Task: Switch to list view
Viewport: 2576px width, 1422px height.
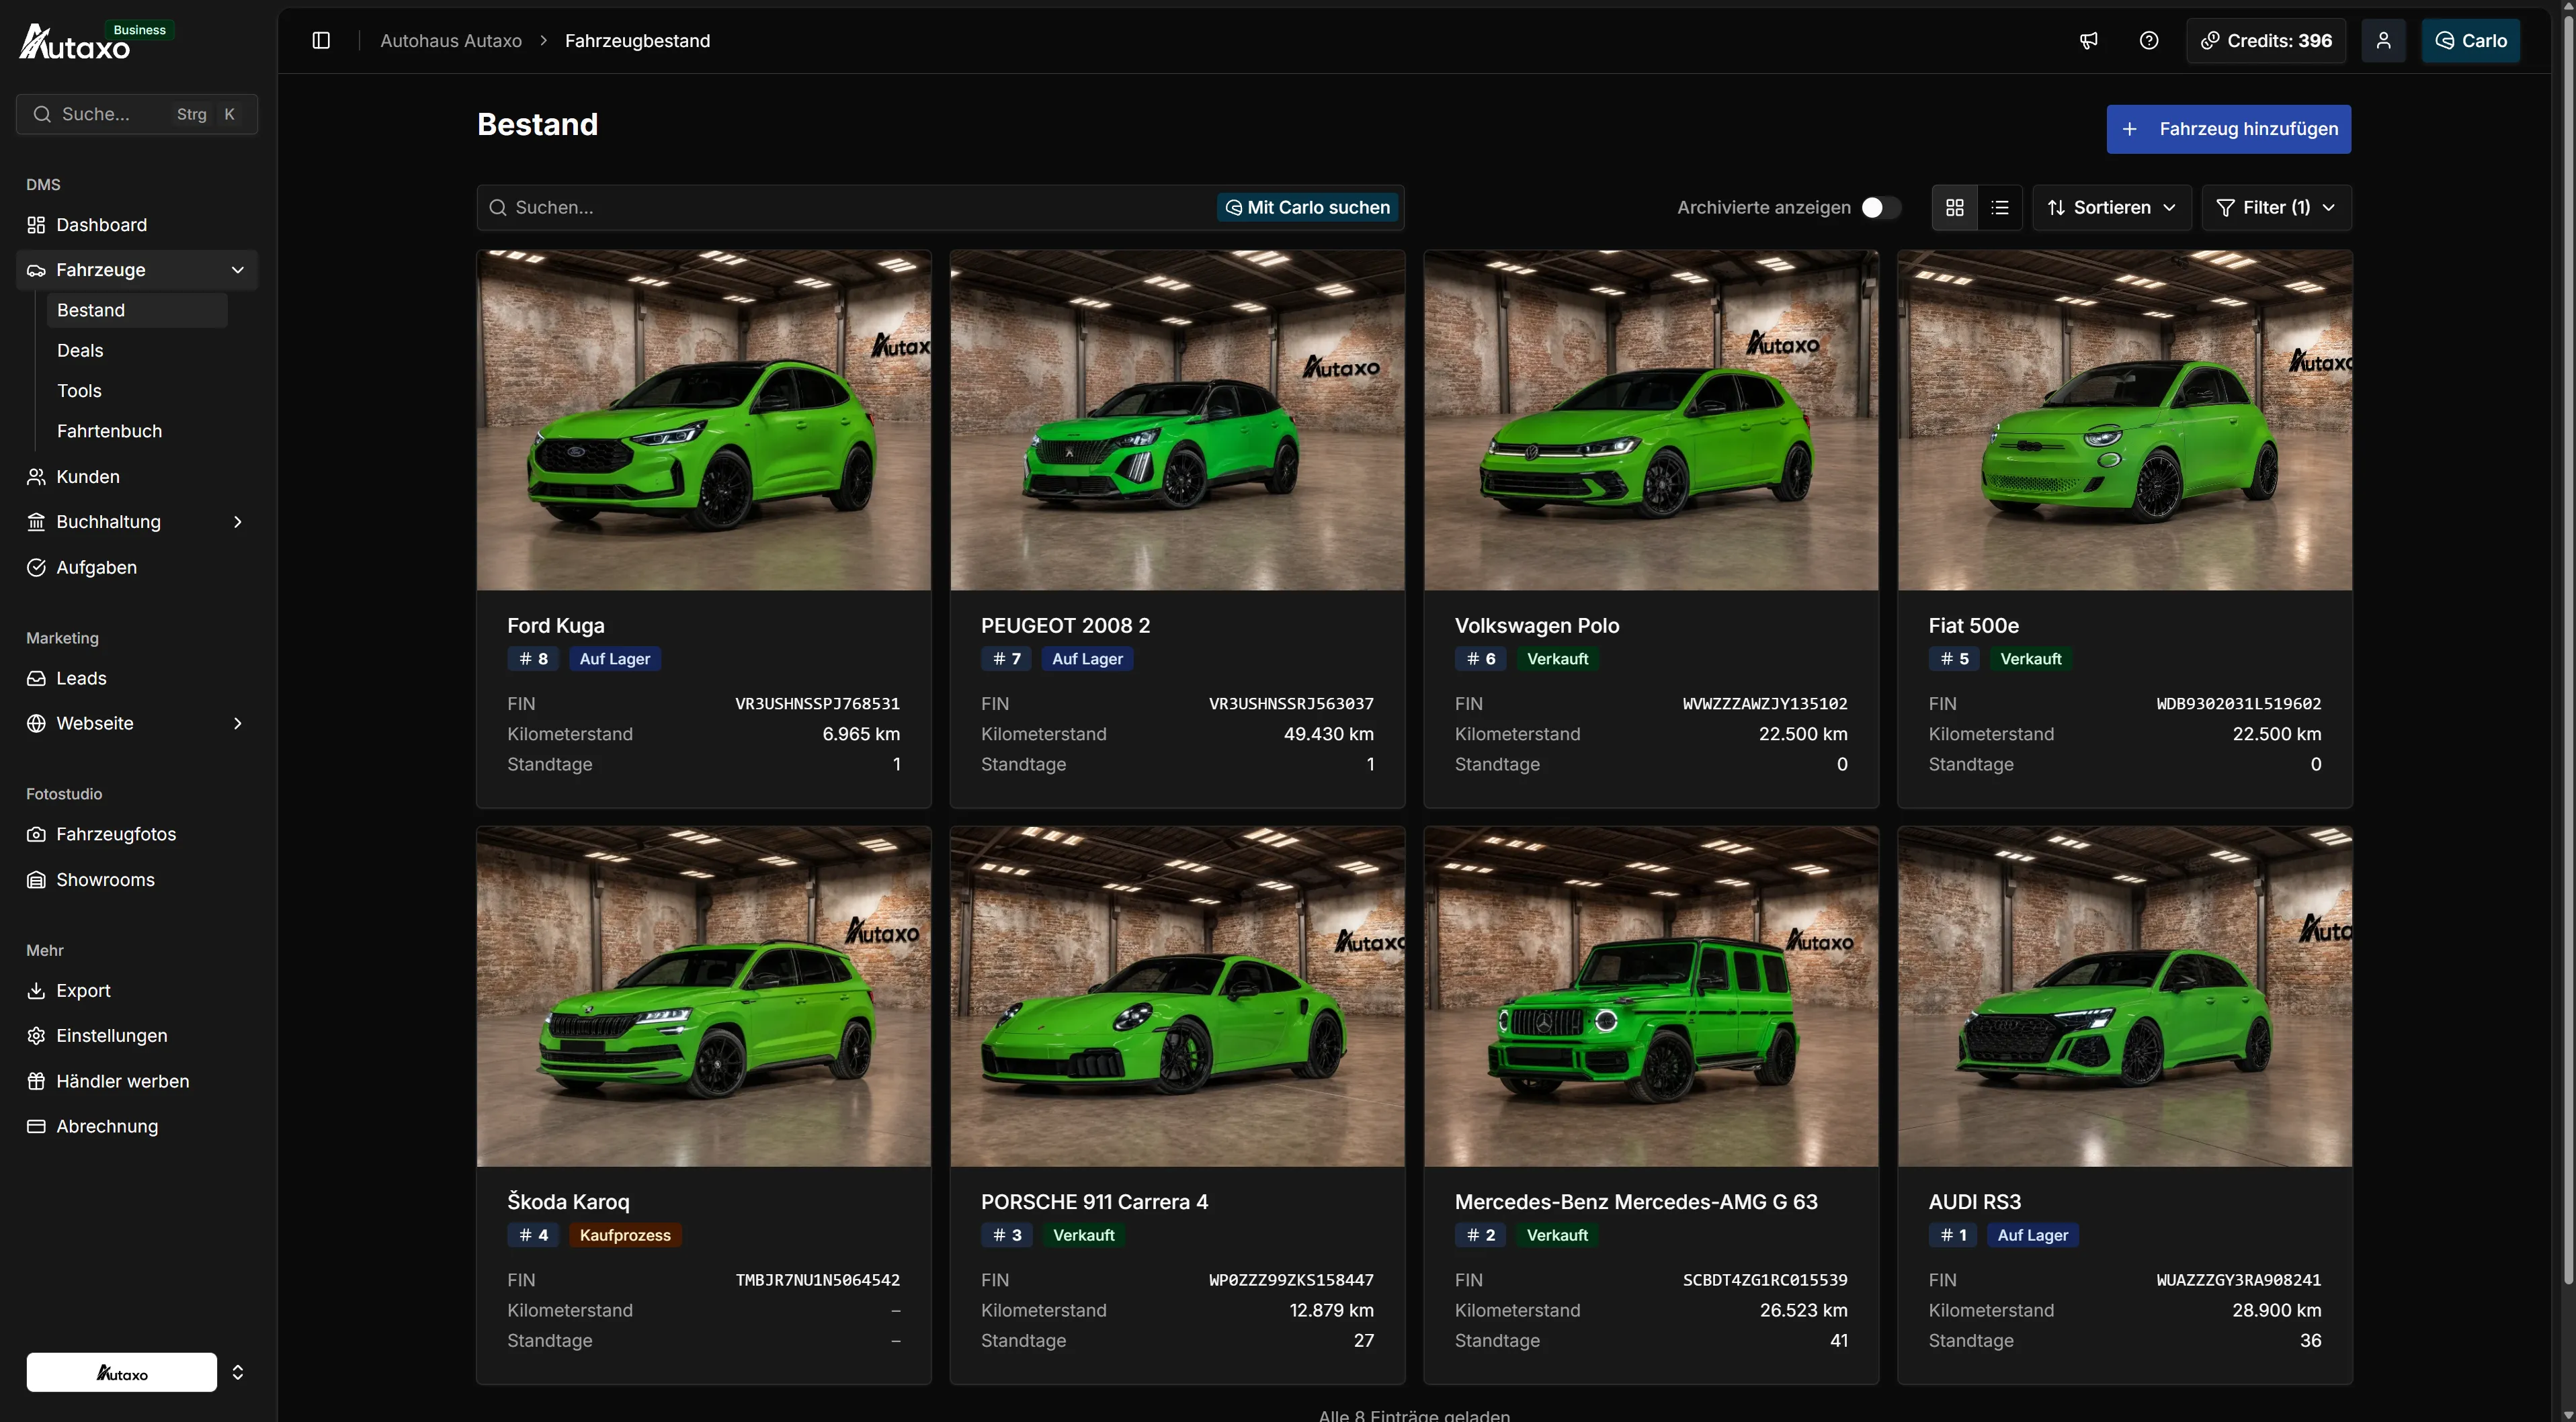Action: click(2000, 208)
